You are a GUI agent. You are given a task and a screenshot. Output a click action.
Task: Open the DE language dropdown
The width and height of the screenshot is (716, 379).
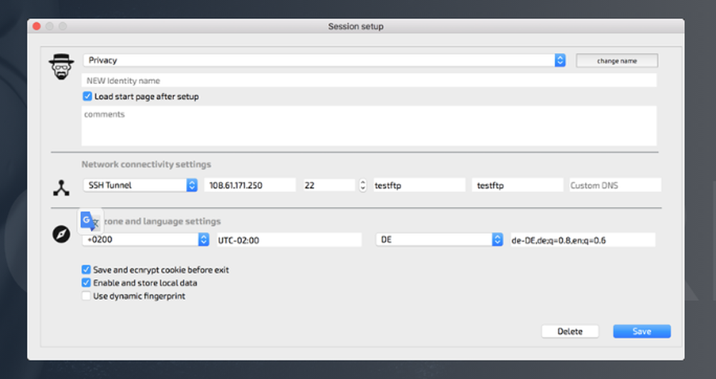coord(440,239)
